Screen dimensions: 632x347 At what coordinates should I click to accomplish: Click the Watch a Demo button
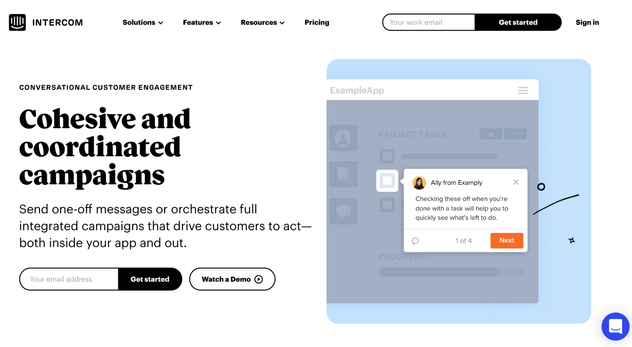pyautogui.click(x=232, y=278)
